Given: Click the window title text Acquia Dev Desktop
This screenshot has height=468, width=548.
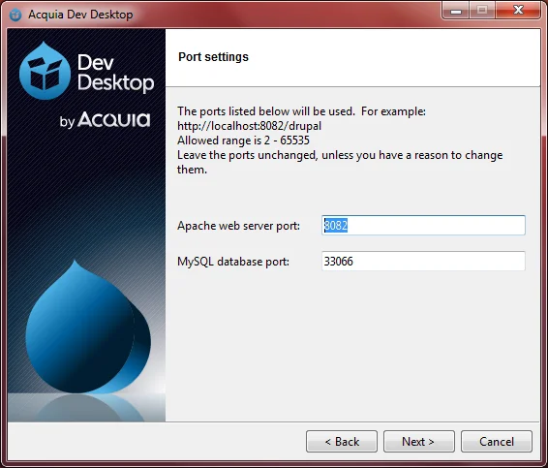Looking at the screenshot, I should pos(80,15).
